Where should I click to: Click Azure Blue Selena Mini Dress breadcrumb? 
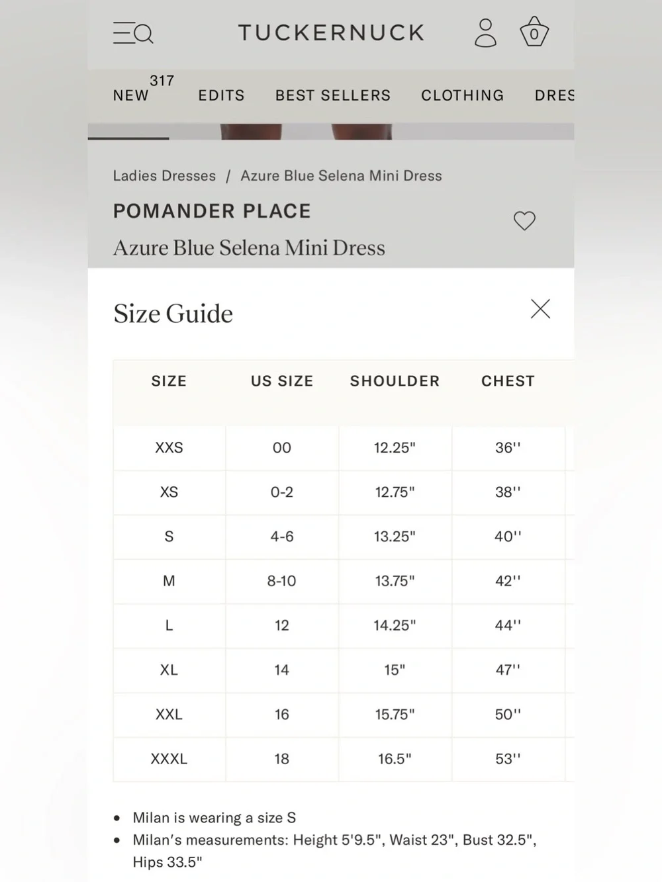(341, 175)
